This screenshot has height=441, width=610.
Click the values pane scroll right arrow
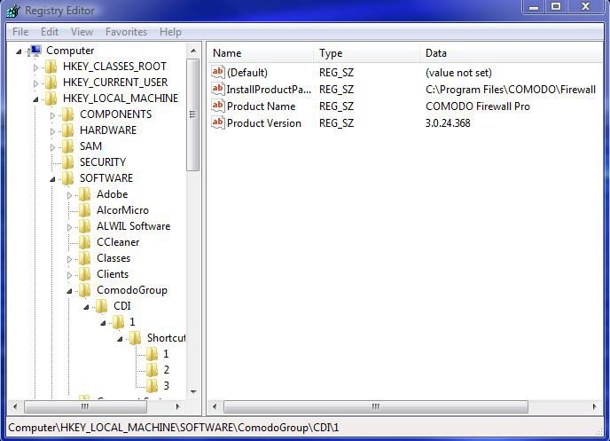point(594,406)
